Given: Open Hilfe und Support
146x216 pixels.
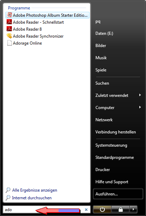Looking at the screenshot, I should tap(112, 182).
